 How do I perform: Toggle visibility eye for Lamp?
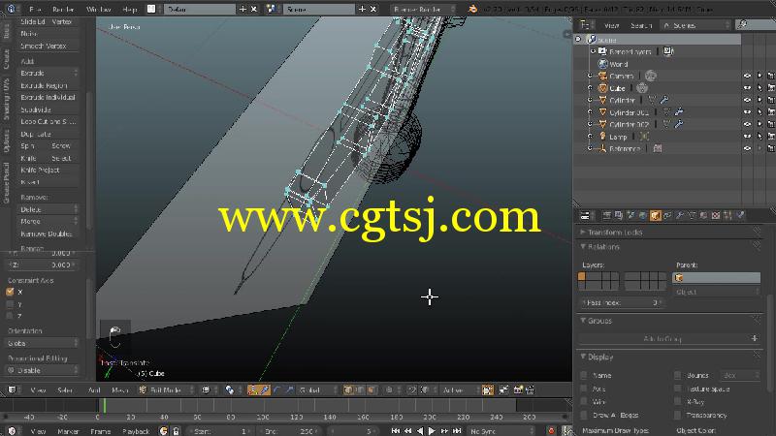[747, 137]
